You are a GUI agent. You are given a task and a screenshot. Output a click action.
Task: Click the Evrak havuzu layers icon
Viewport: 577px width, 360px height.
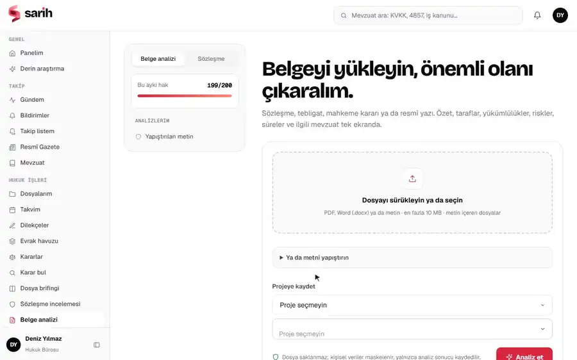pyautogui.click(x=12, y=241)
